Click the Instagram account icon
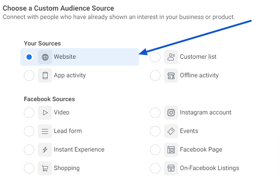Viewport: 280px width, 182px height. (171, 113)
